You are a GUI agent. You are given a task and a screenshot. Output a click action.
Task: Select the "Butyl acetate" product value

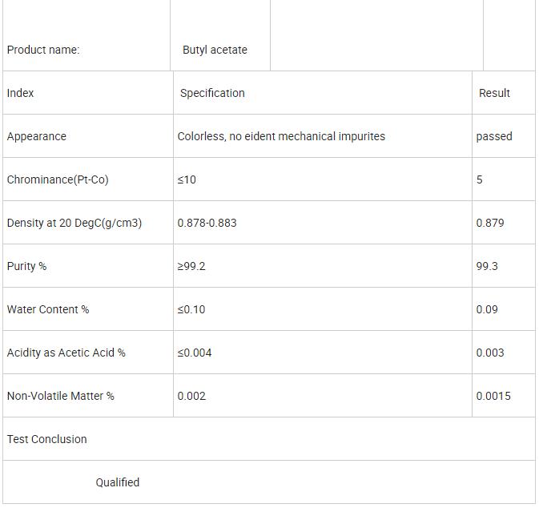point(215,50)
